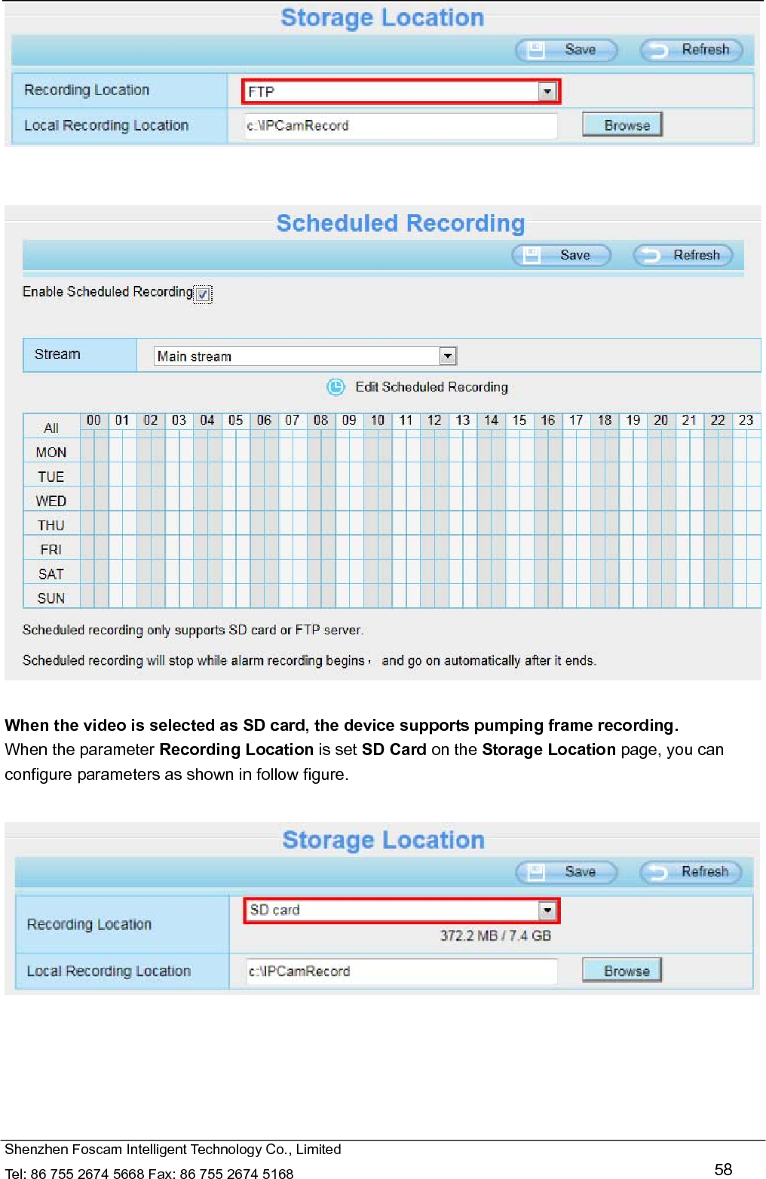Click Browse next to c:\IPCamRecord in first panel

(621, 125)
